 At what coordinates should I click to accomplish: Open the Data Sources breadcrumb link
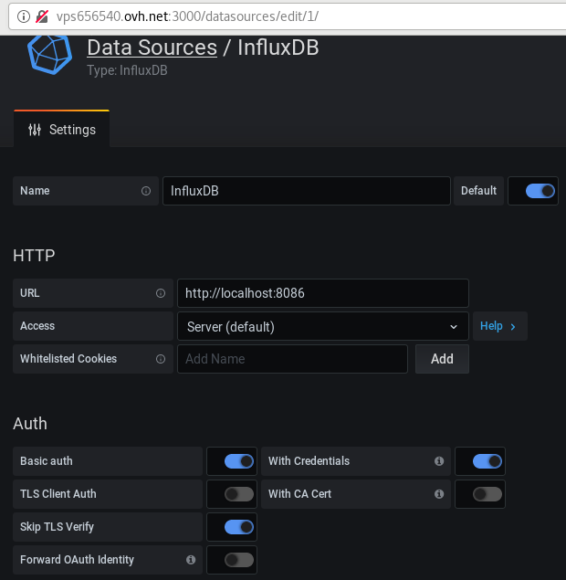152,47
